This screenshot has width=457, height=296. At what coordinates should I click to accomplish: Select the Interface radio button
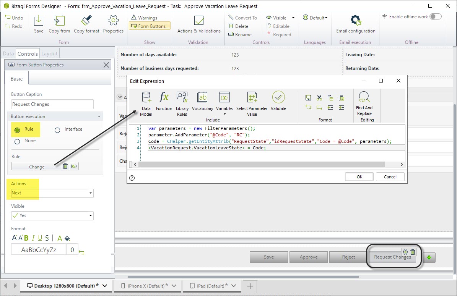click(x=57, y=130)
